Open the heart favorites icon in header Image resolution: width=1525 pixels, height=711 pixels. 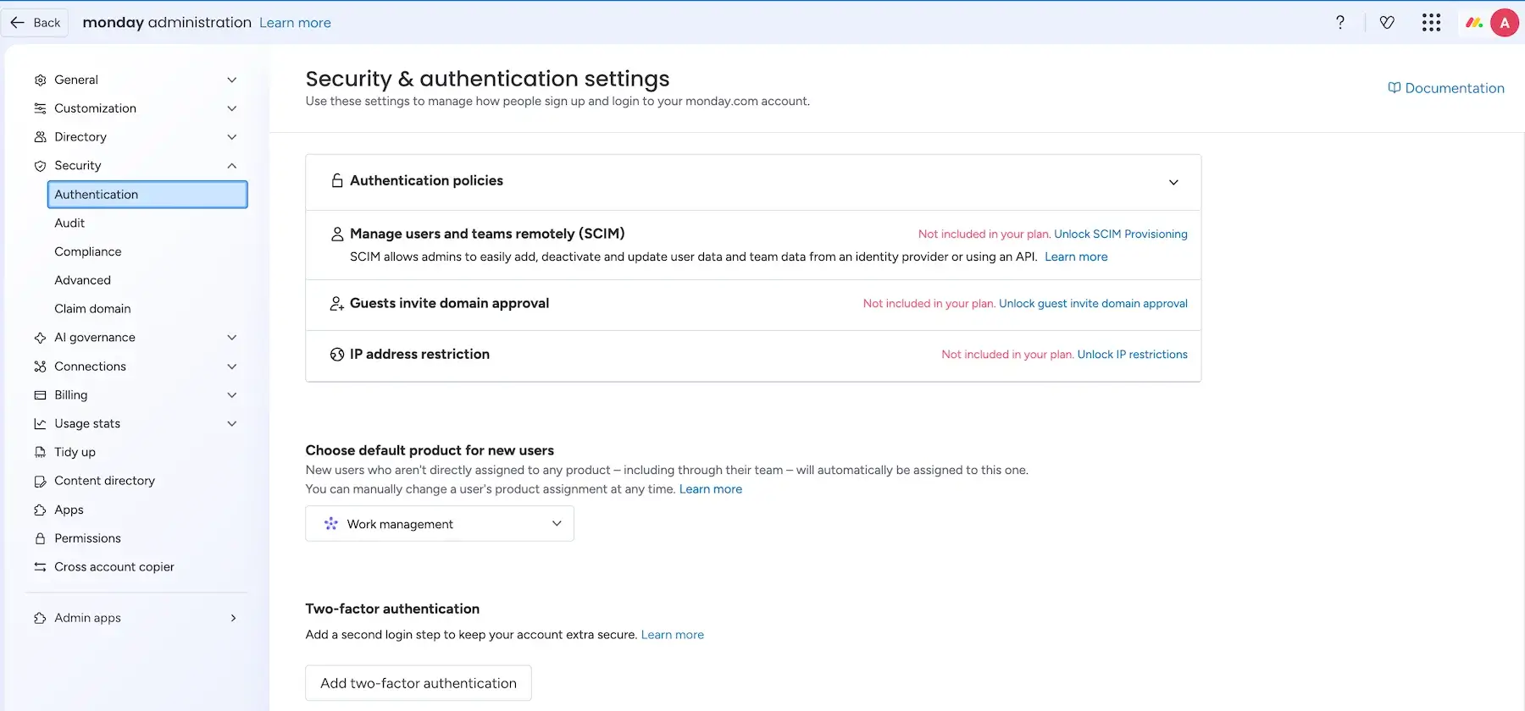click(1387, 23)
